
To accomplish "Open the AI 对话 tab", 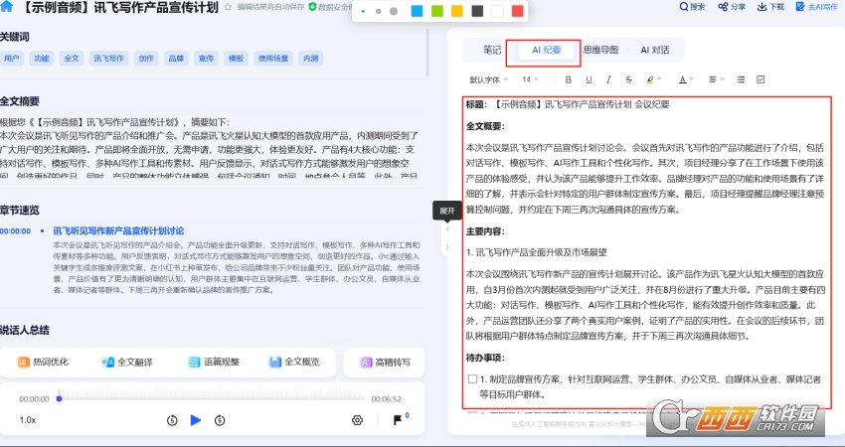I will point(655,50).
